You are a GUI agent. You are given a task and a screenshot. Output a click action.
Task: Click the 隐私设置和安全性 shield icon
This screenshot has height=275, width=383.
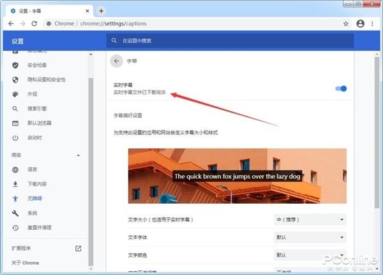pyautogui.click(x=15, y=80)
